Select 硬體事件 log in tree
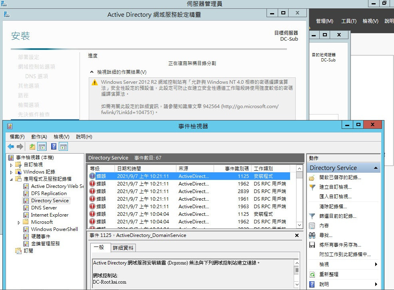 (40, 236)
